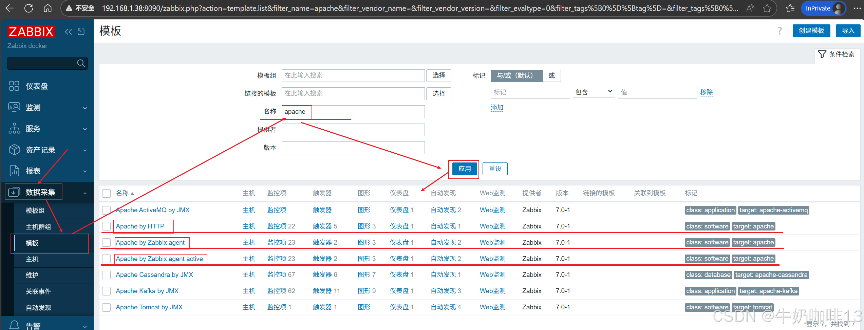Open 模板组 submenu item

coord(35,211)
